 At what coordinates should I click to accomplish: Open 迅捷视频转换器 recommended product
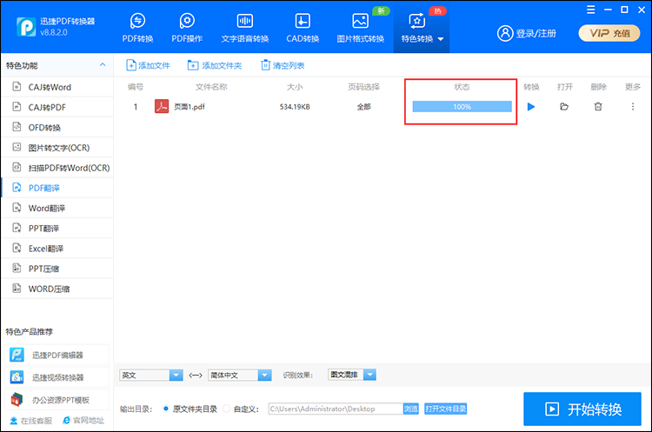click(57, 377)
